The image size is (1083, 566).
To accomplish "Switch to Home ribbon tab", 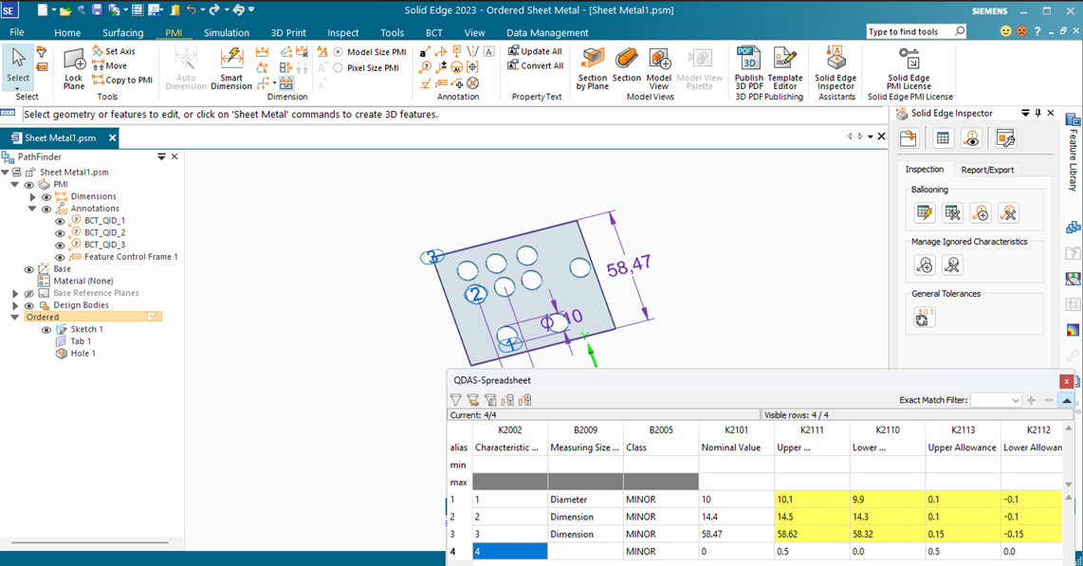I will (67, 32).
